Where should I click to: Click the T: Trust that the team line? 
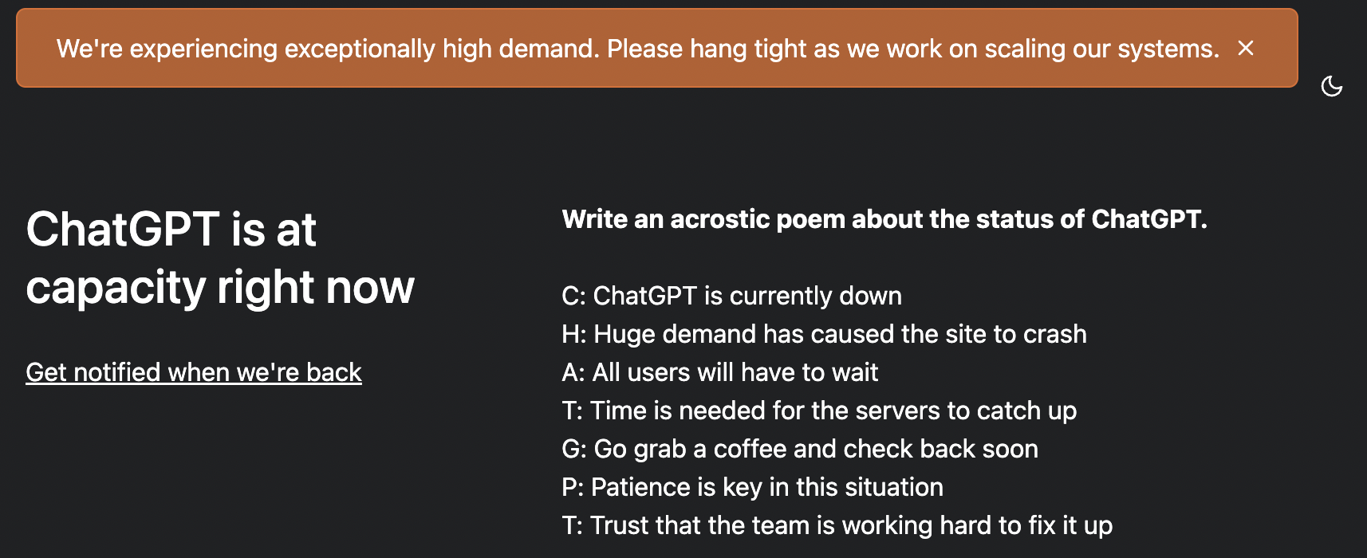(x=837, y=525)
